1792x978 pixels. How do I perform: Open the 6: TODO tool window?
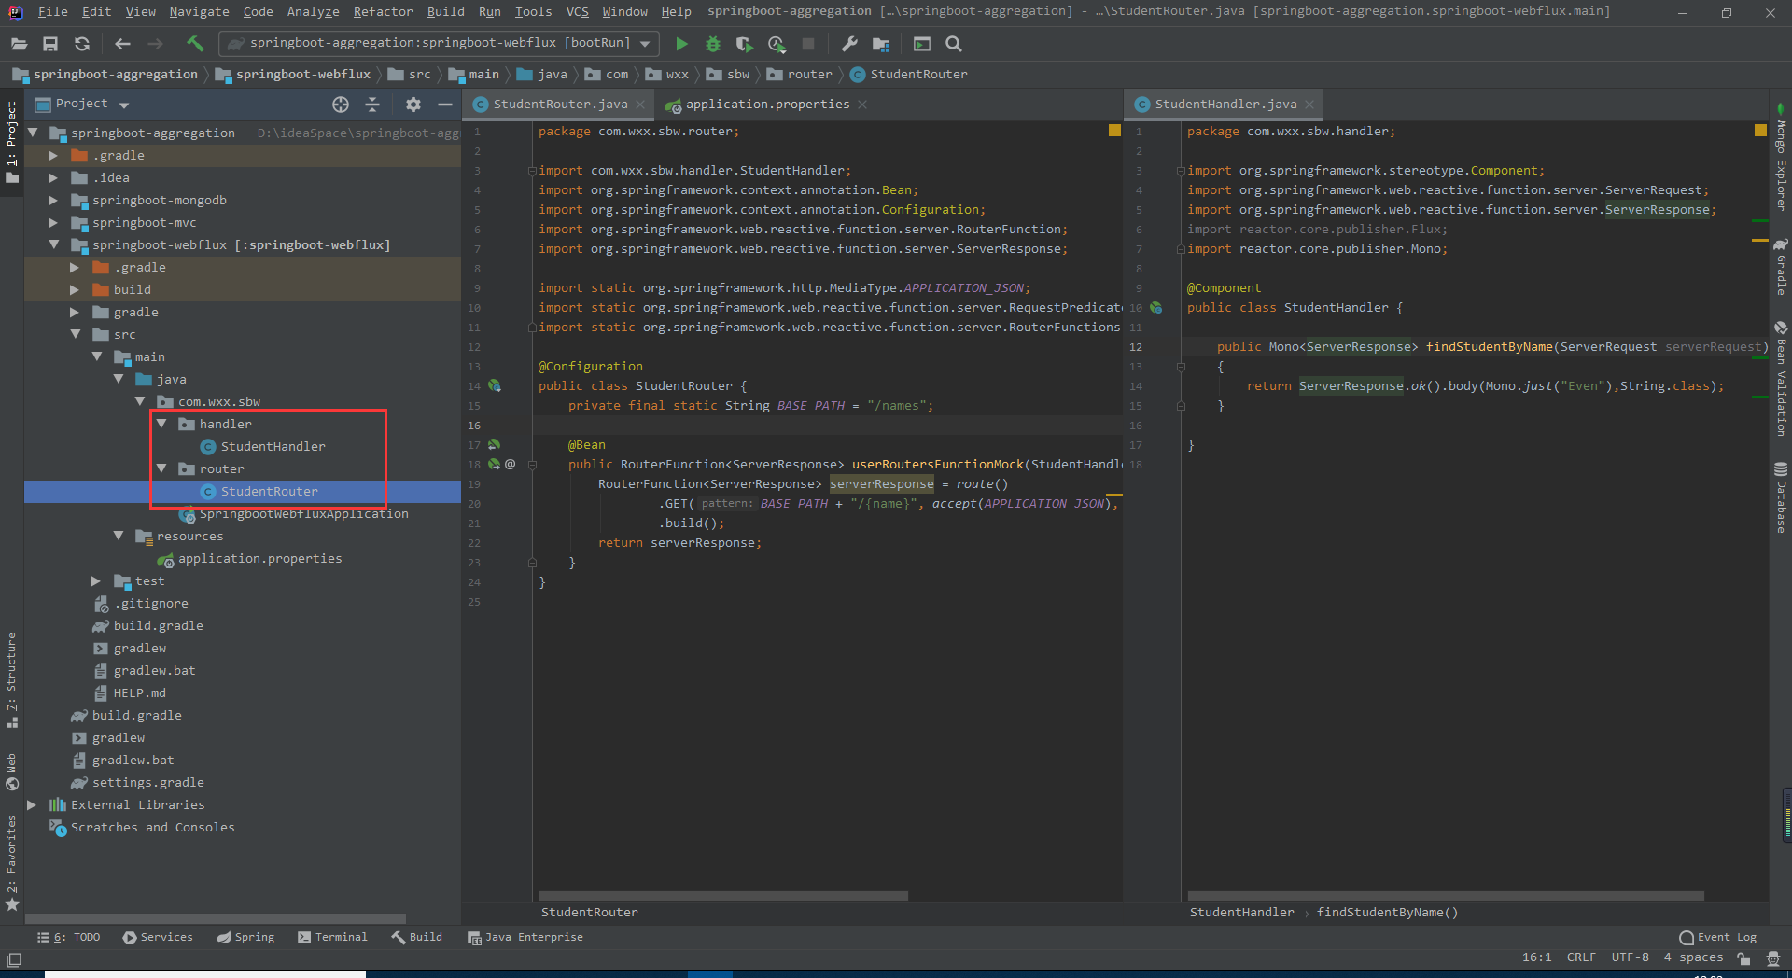pyautogui.click(x=69, y=937)
